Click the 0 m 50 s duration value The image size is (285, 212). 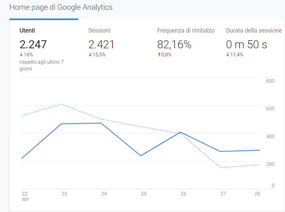(246, 45)
